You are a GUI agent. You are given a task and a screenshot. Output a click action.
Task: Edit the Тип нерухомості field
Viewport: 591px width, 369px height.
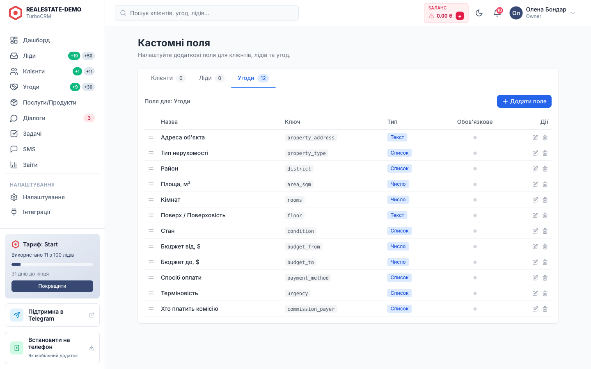click(x=535, y=153)
